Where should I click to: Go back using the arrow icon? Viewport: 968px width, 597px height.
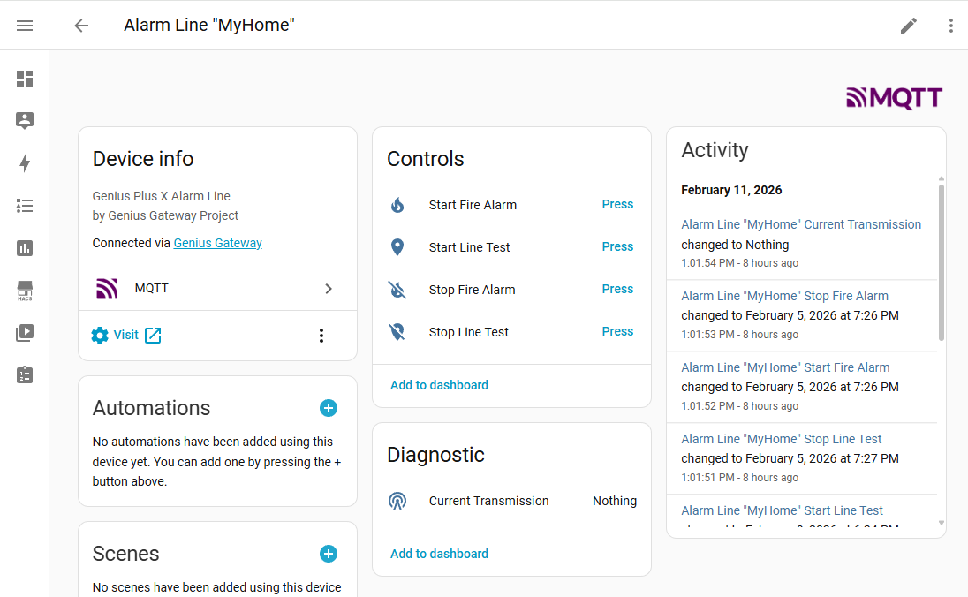pos(81,26)
